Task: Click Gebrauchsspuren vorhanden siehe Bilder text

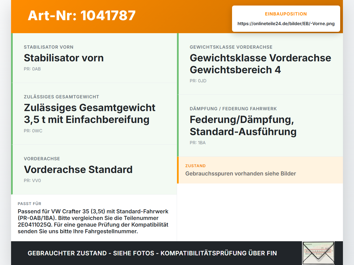Action: (241, 174)
